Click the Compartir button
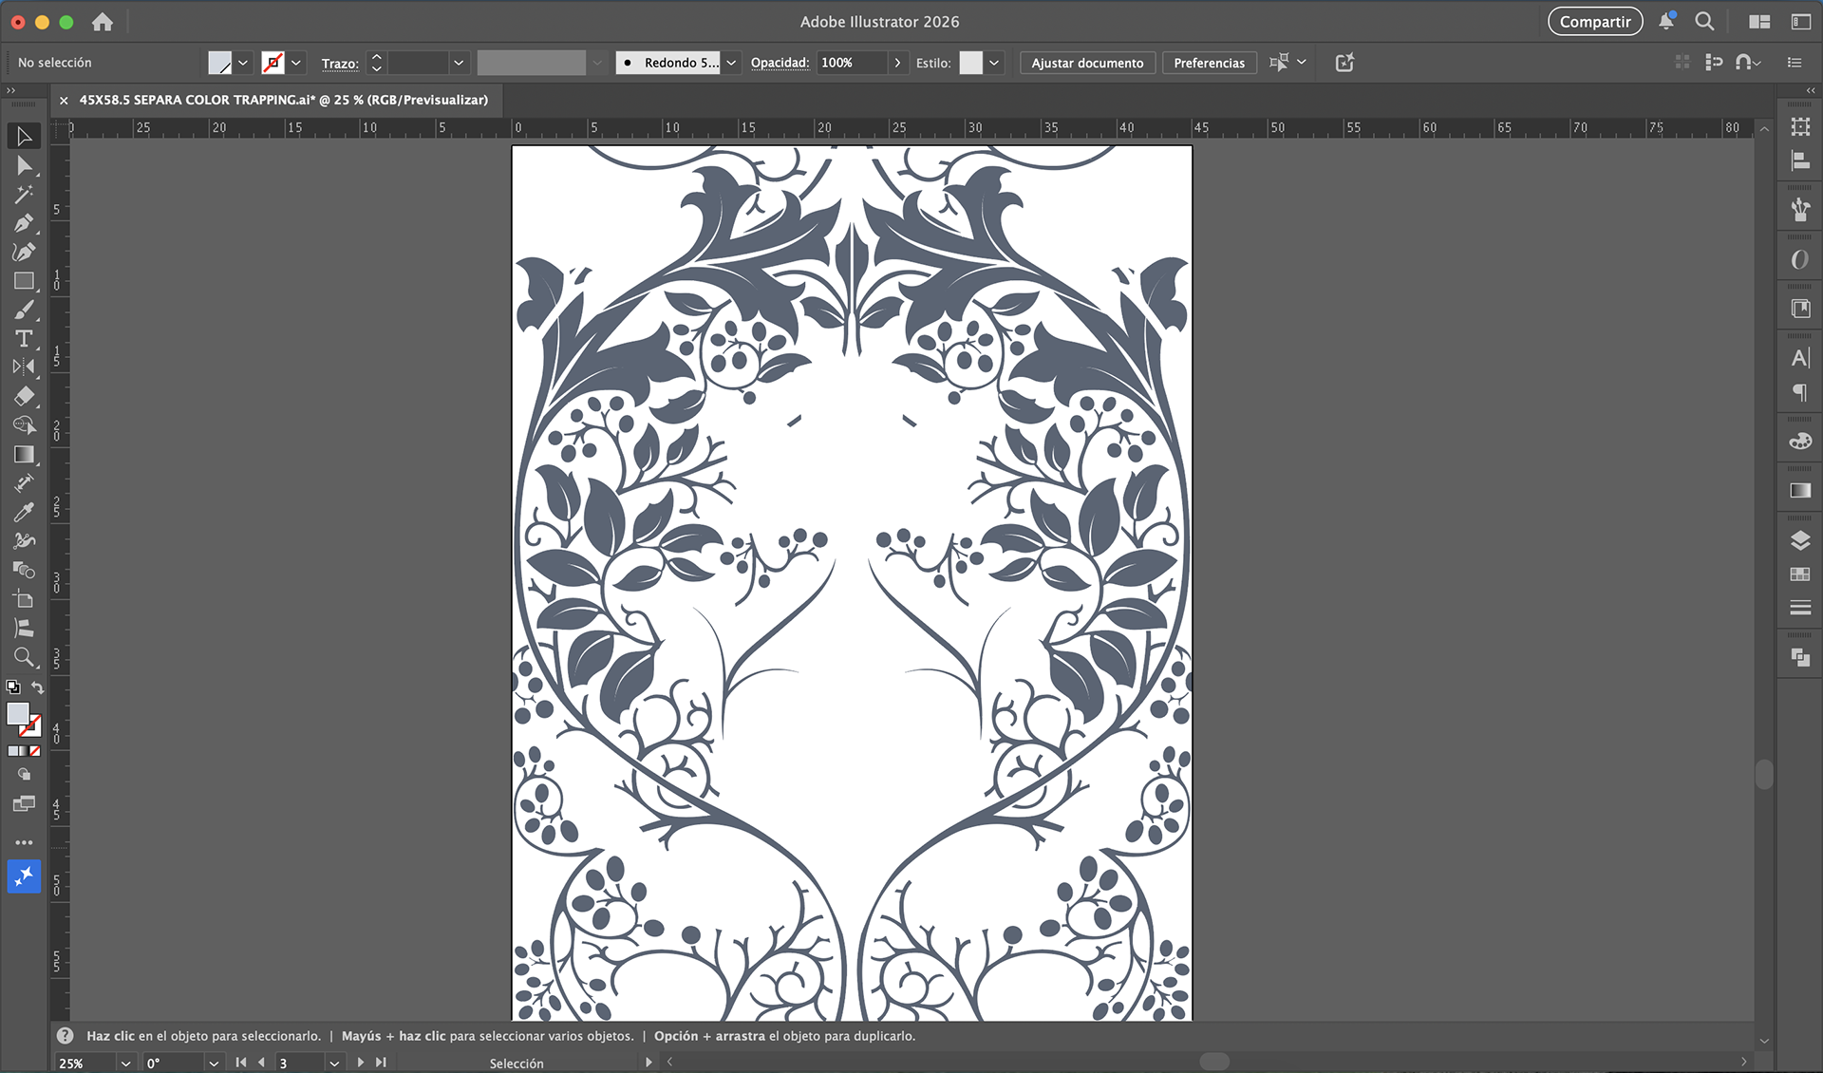This screenshot has height=1073, width=1823. [x=1594, y=22]
